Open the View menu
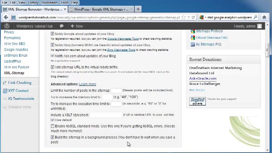This screenshot has width=272, height=153. (x=22, y=3)
